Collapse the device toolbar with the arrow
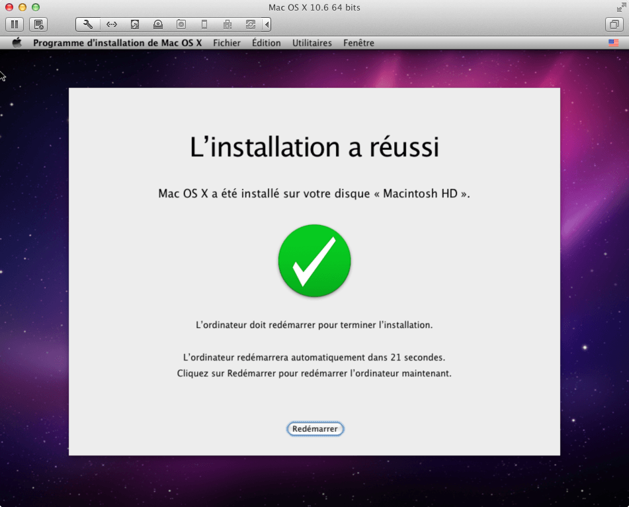 click(267, 25)
